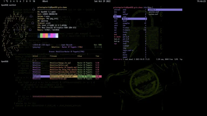The image size is (207, 116).
Task: Open dev directory in ranger
Action: click(115, 14)
